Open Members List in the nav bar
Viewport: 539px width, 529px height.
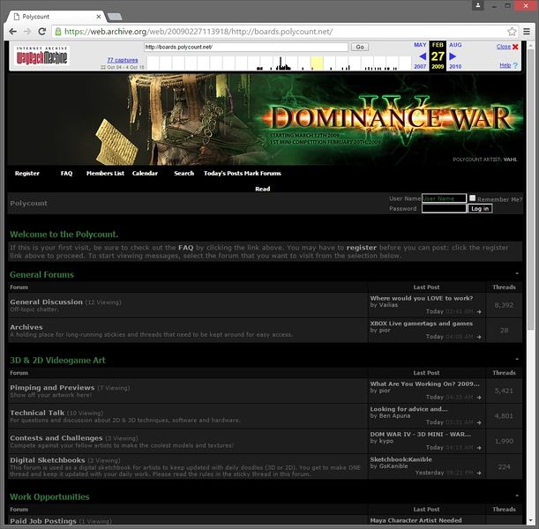[x=105, y=174]
